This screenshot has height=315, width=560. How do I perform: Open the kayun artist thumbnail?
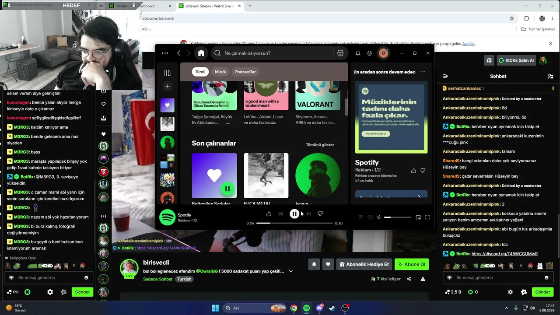(318, 175)
